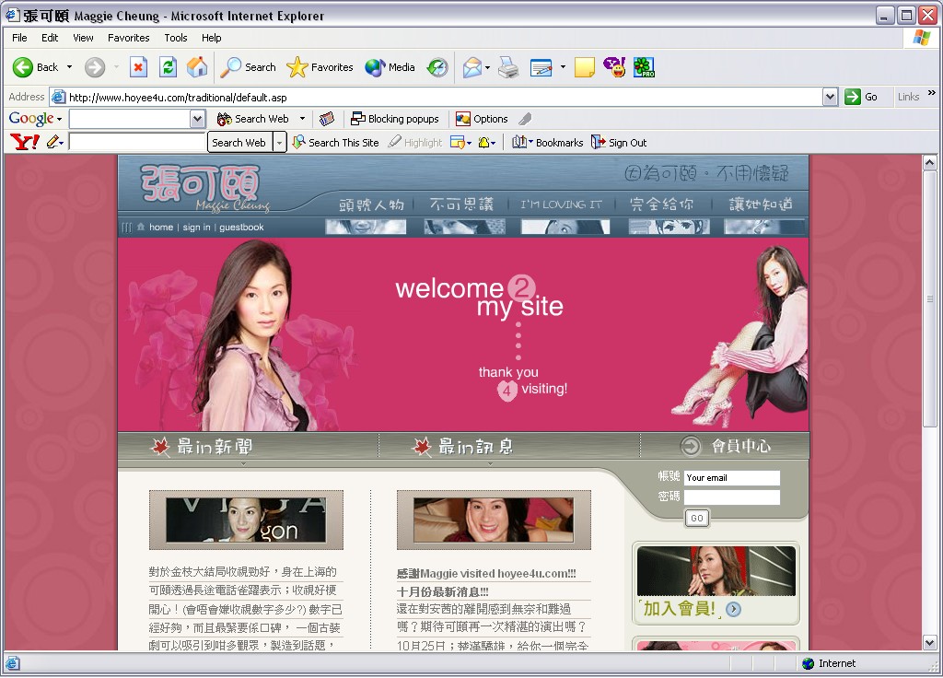Open the Yahoo Search Web dropdown arrow

(x=279, y=143)
